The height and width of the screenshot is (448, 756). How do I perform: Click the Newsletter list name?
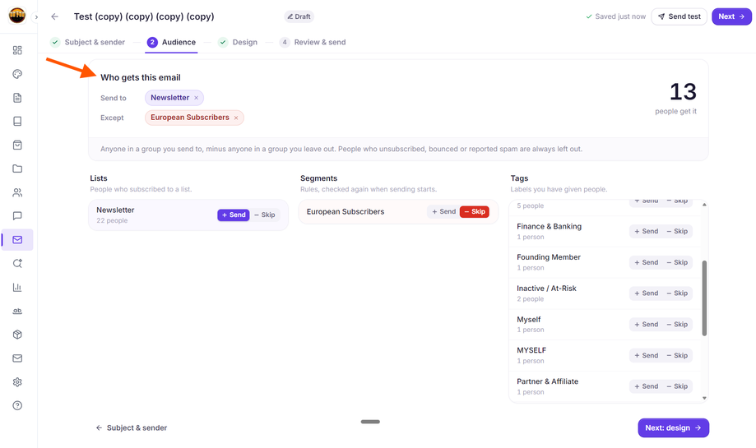coord(115,210)
